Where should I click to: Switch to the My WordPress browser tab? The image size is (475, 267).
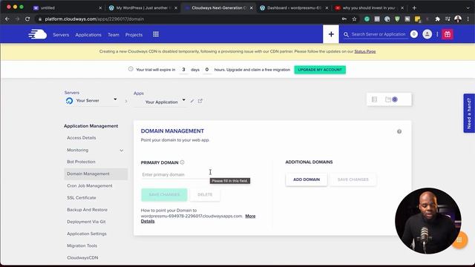point(142,8)
